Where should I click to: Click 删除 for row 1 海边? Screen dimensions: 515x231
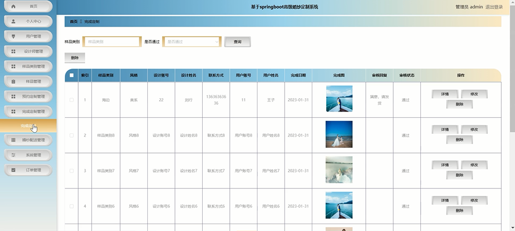click(460, 104)
